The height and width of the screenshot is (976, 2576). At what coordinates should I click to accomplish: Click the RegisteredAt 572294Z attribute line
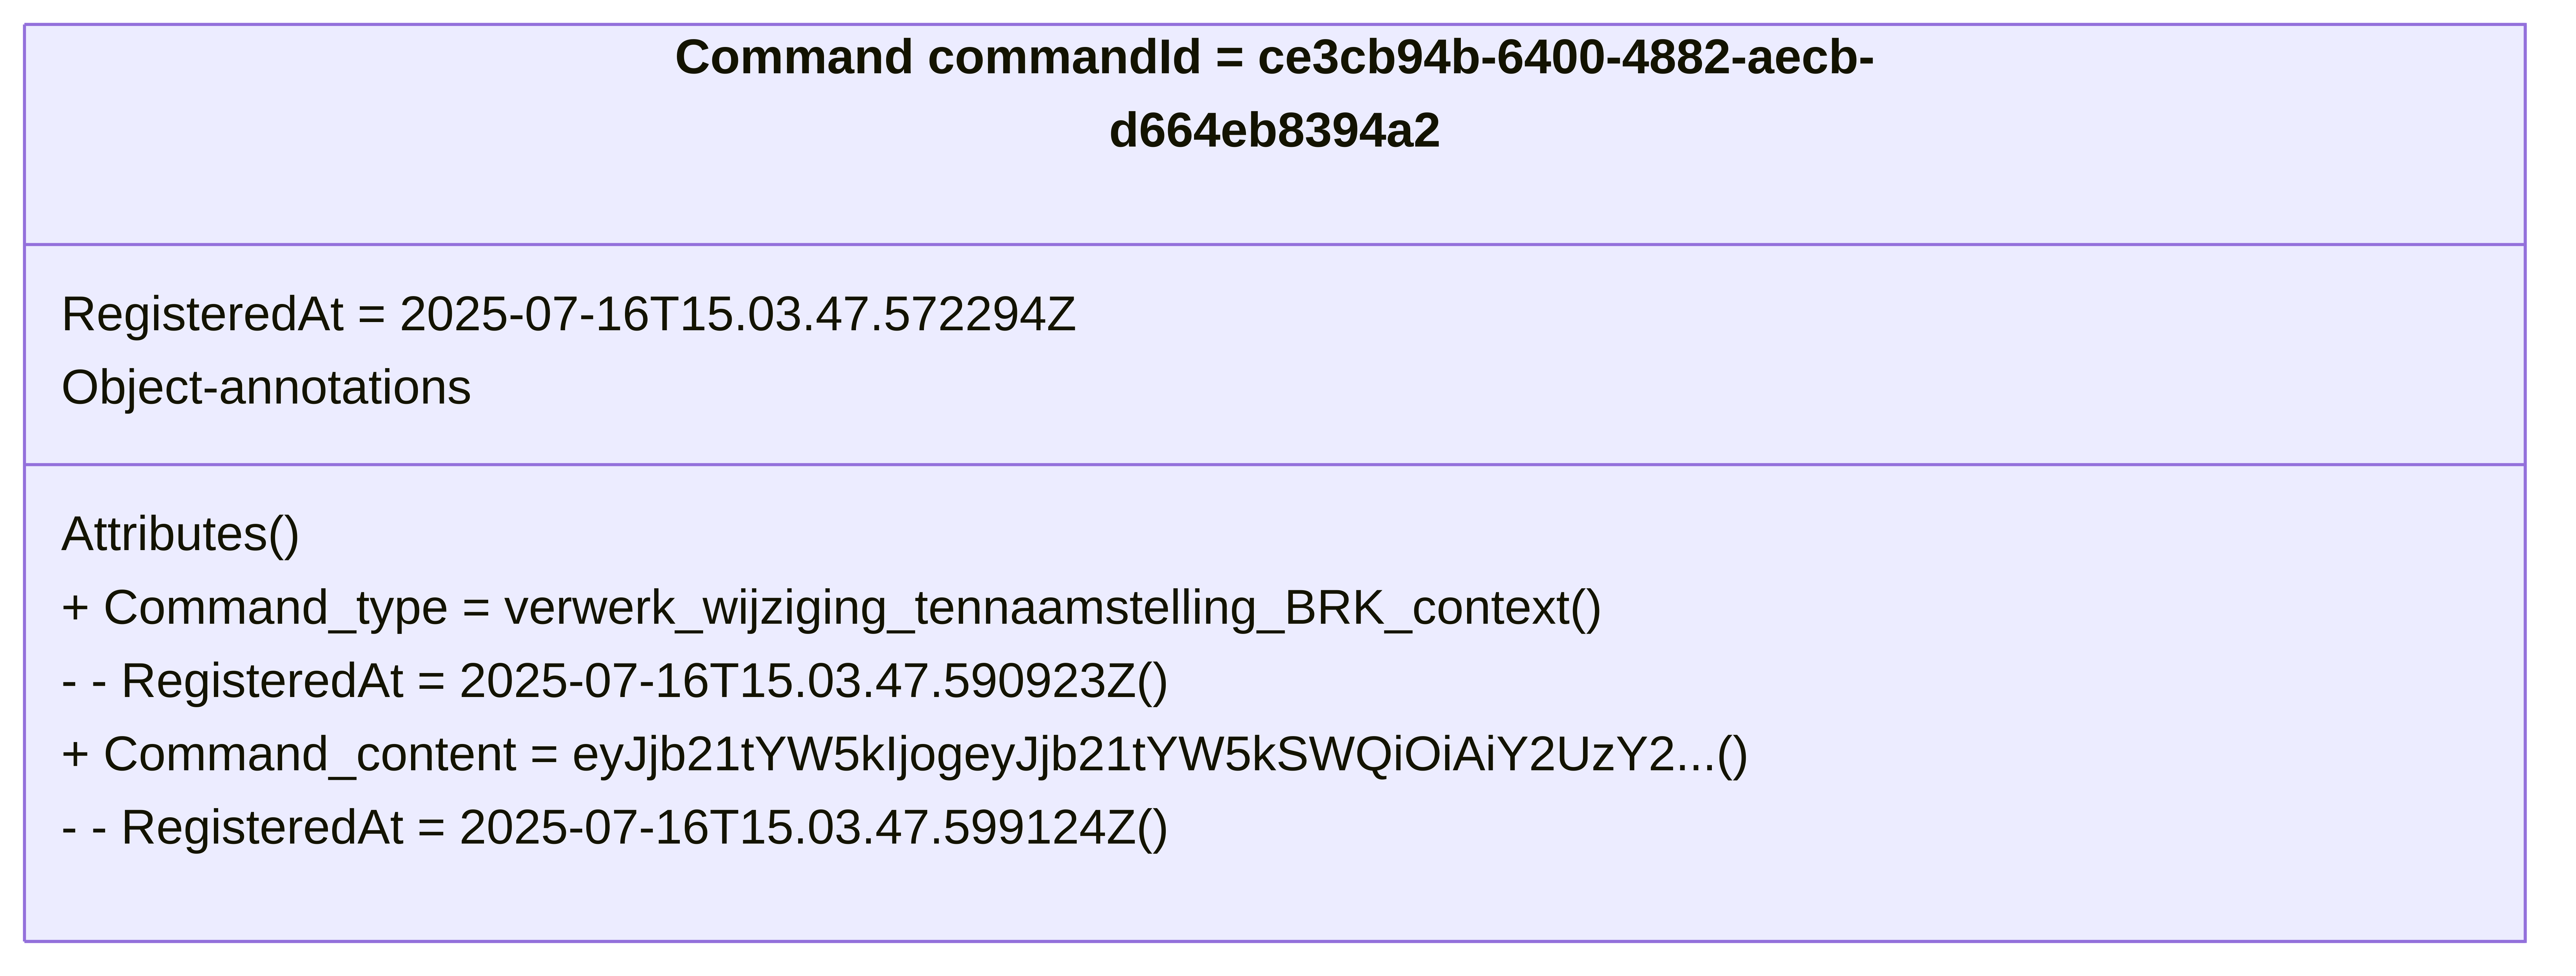[568, 315]
